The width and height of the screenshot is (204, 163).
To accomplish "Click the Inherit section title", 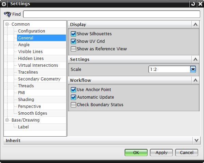I will [x=13, y=141].
